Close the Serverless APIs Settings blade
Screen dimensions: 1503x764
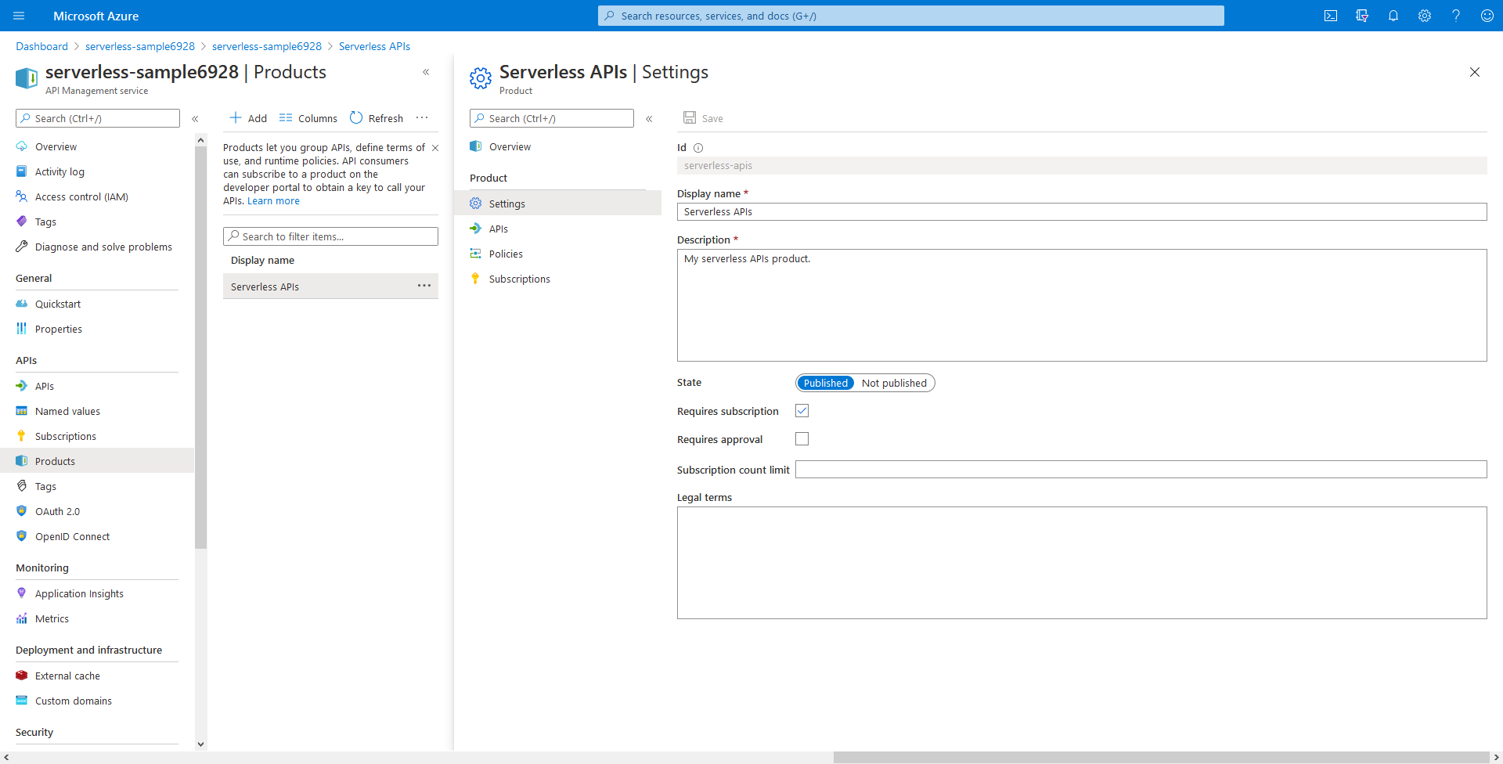(x=1475, y=72)
